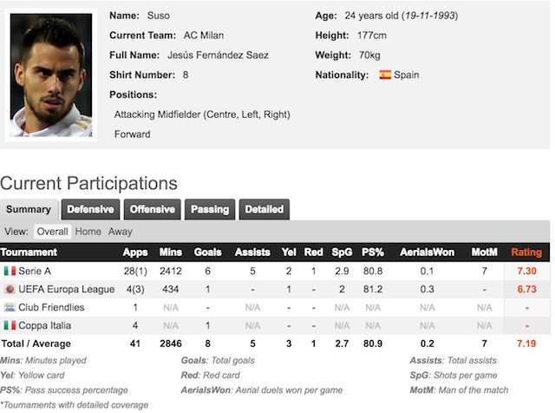Switch to the Defensive tab
This screenshot has height=413, width=555.
click(90, 209)
